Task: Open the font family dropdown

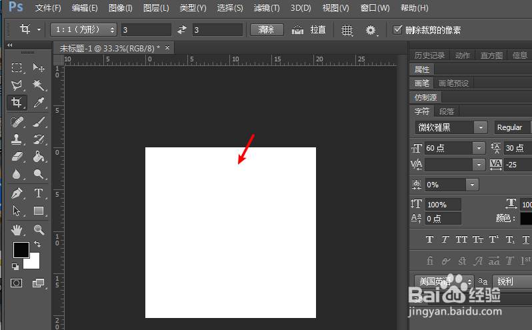Action: [x=481, y=127]
